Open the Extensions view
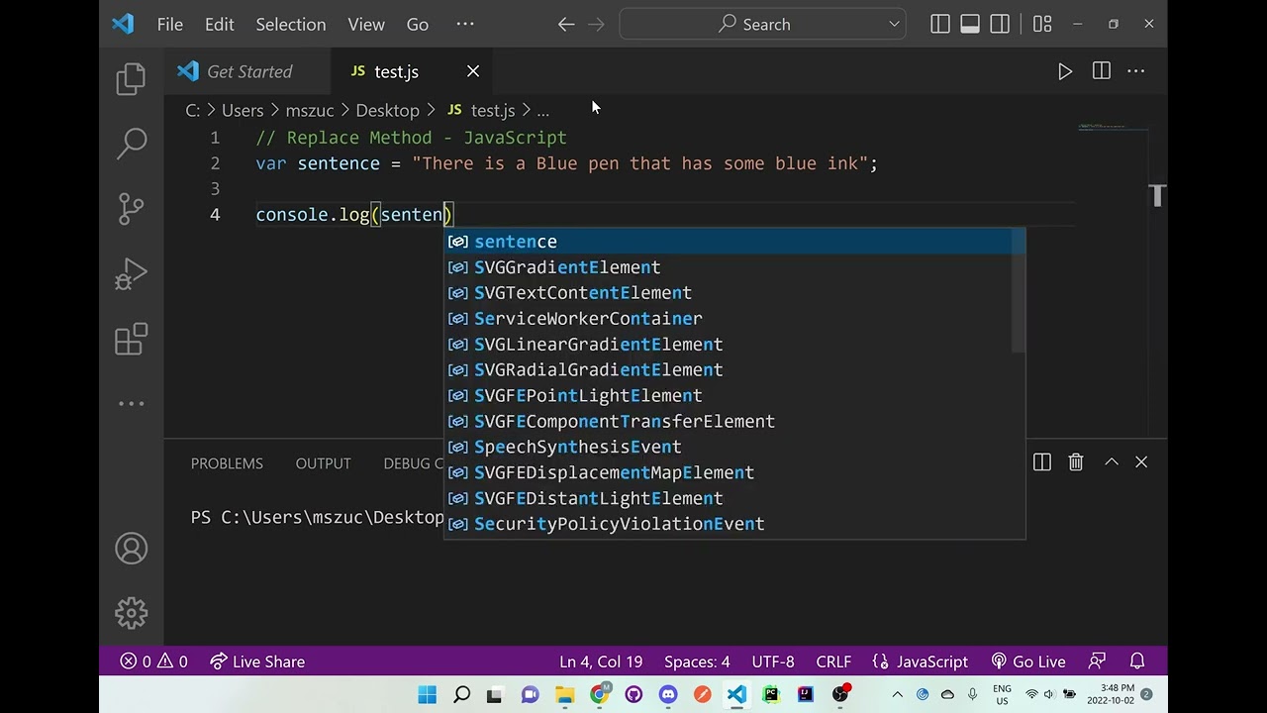This screenshot has width=1267, height=713. pyautogui.click(x=131, y=339)
